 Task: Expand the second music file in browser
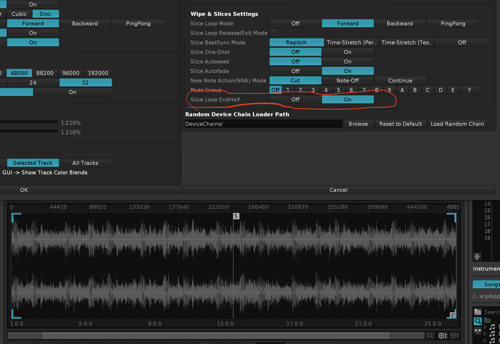coord(485,334)
